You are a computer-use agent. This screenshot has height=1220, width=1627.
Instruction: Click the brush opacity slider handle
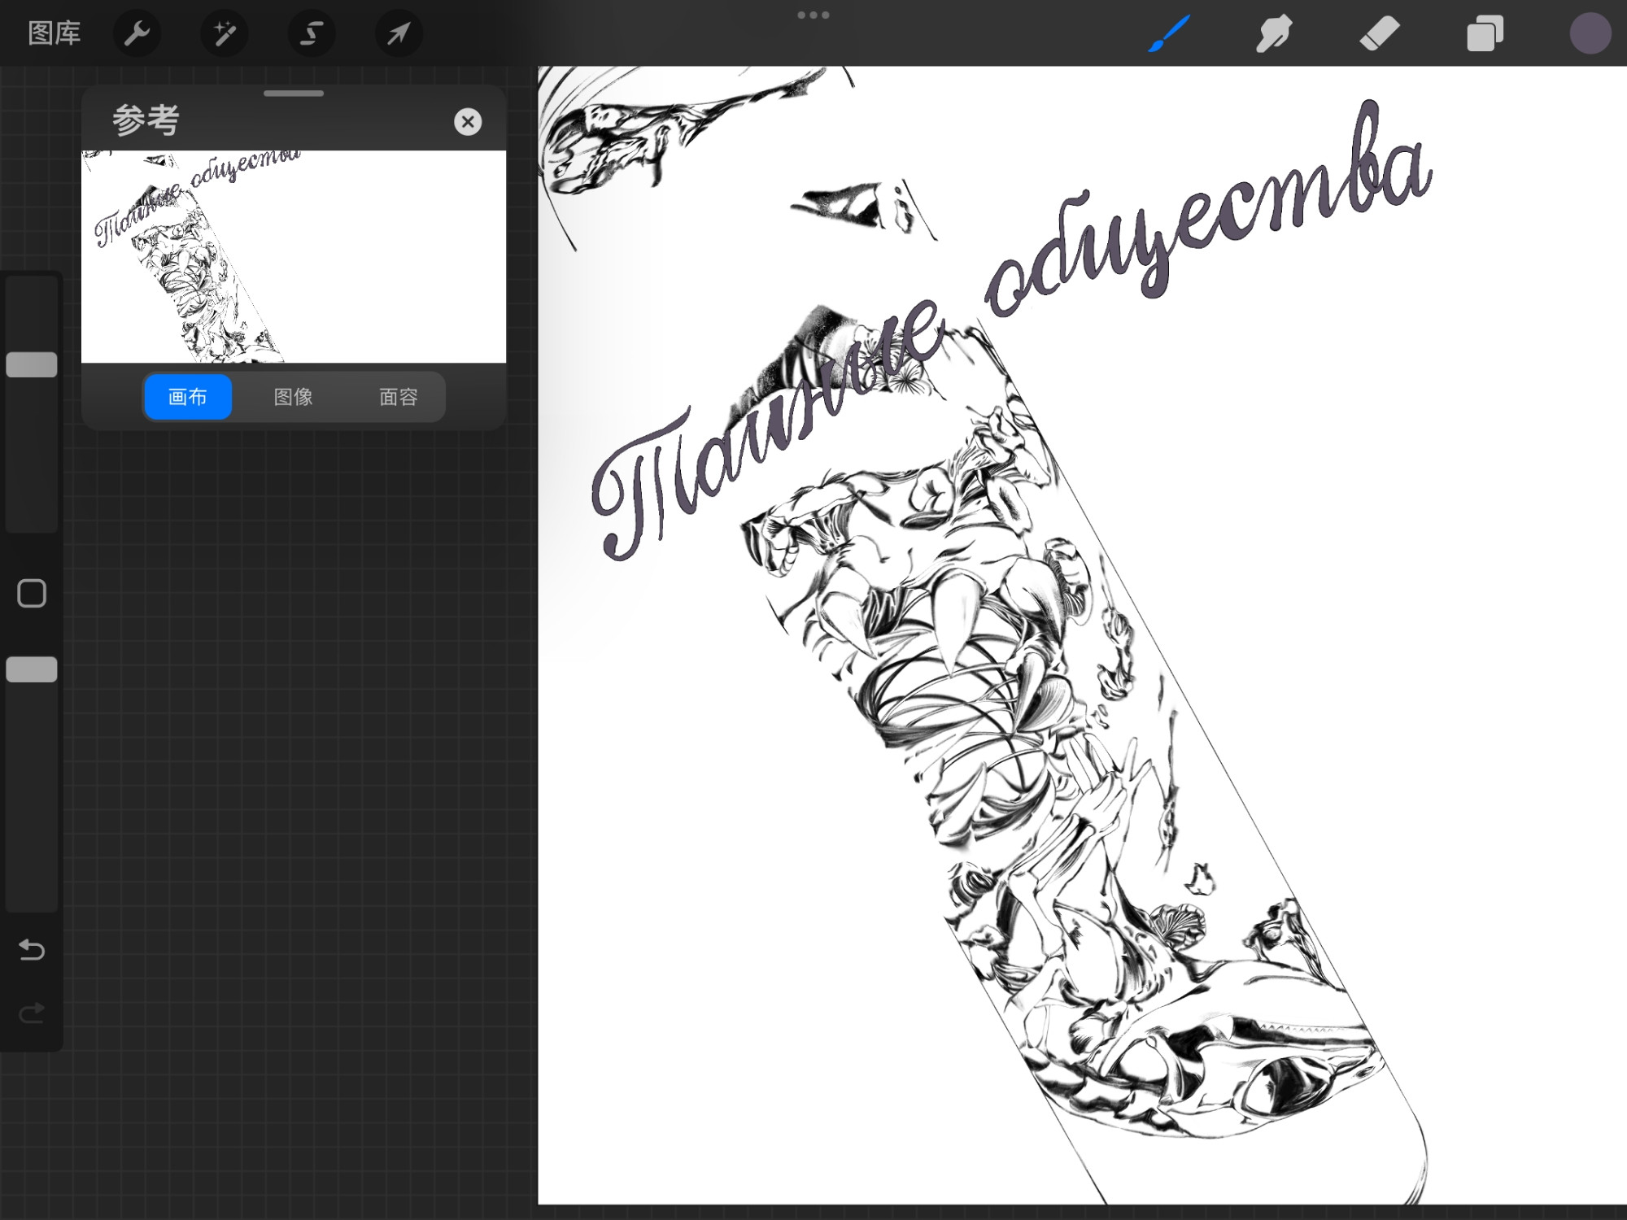[x=32, y=669]
